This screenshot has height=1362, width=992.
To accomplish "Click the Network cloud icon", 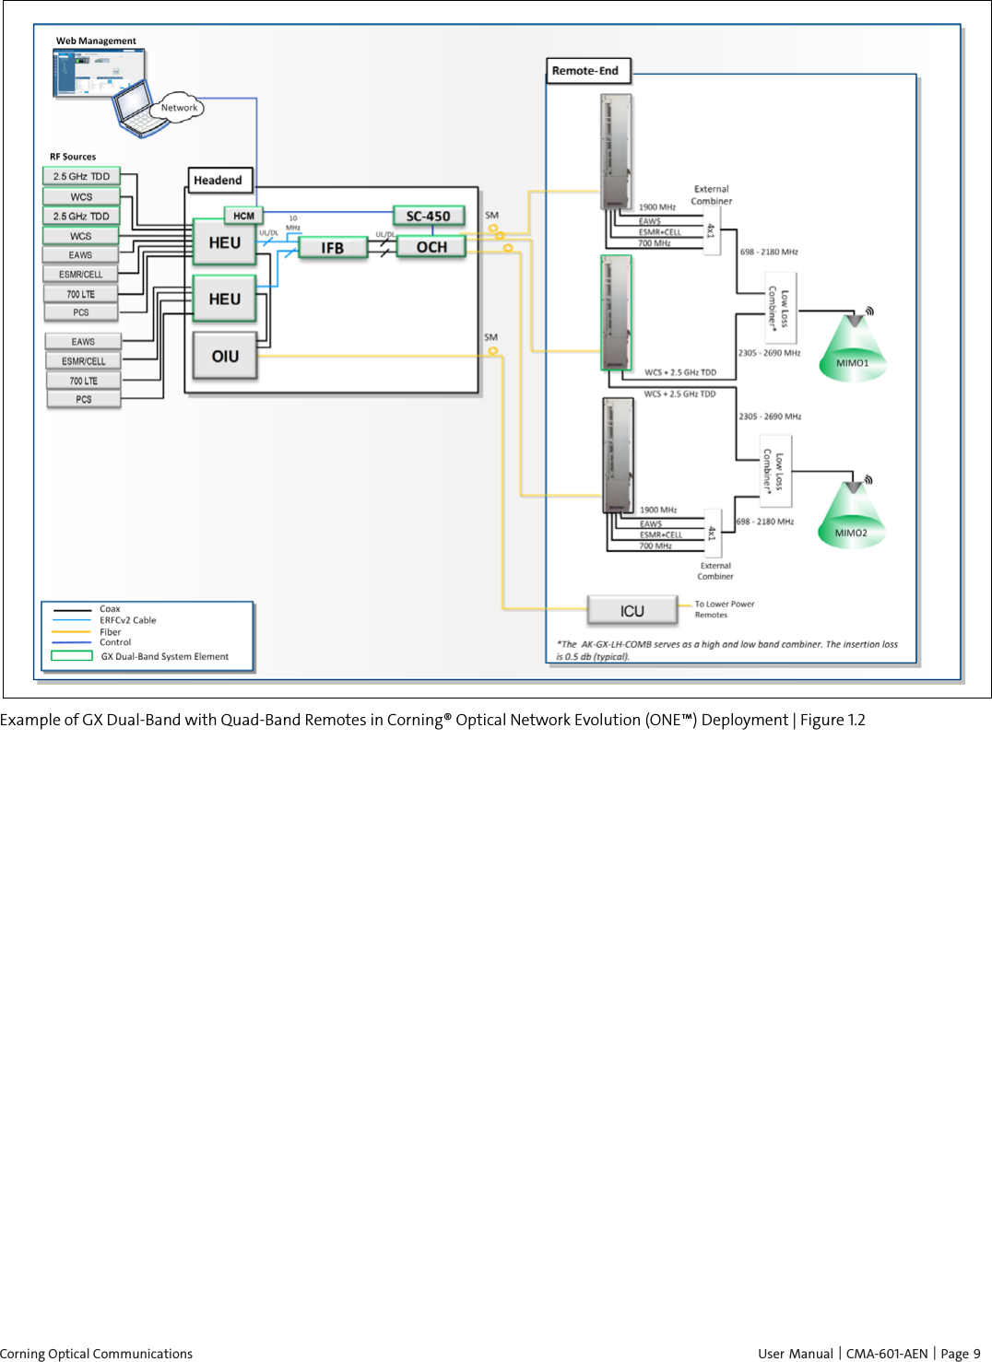I will coord(179,107).
